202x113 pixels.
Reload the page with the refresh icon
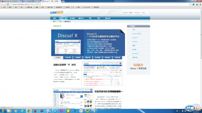(x=8, y=4)
